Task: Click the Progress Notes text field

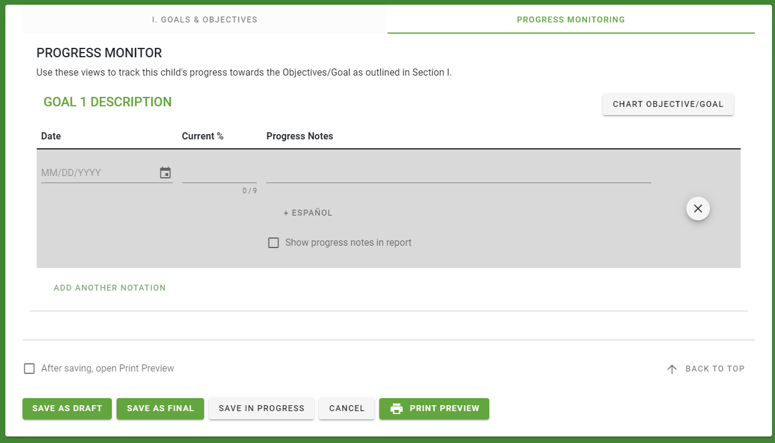Action: click(x=458, y=172)
